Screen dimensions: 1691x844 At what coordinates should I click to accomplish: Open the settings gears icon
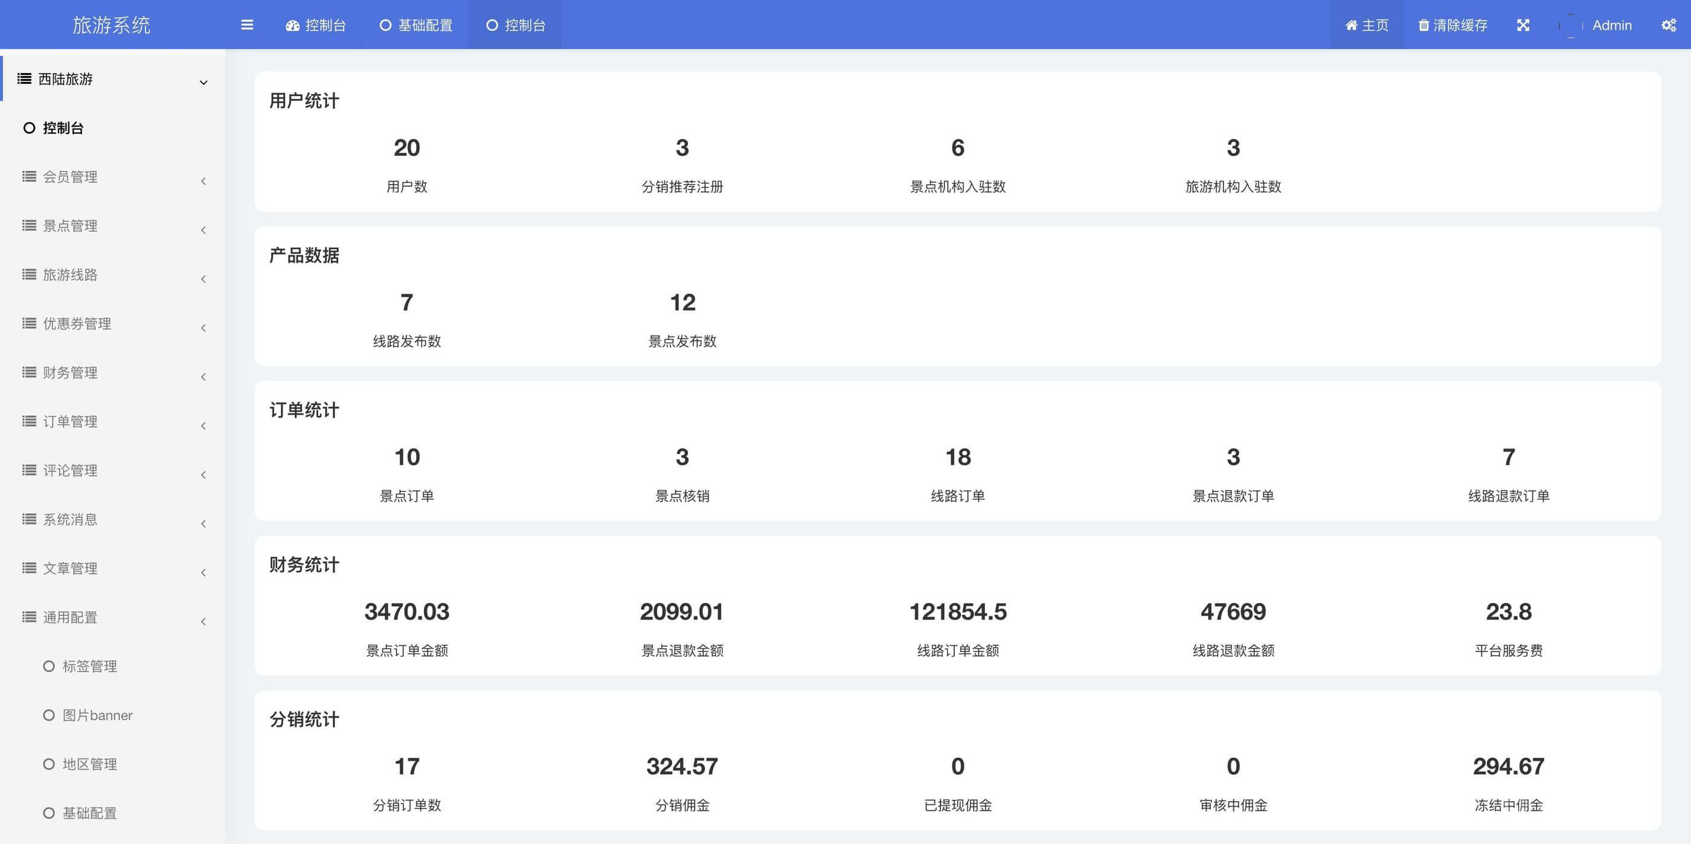click(x=1668, y=25)
